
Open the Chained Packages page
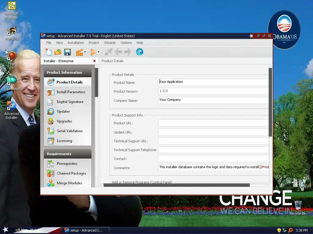pyautogui.click(x=68, y=173)
